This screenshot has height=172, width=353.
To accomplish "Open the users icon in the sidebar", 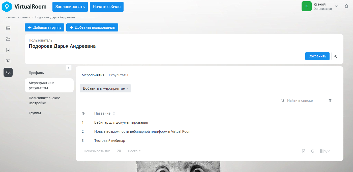I will (8, 72).
